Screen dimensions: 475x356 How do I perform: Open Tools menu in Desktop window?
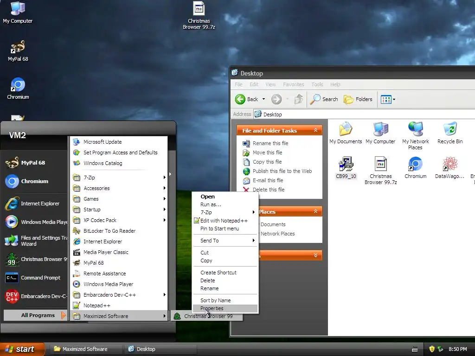[x=317, y=84]
